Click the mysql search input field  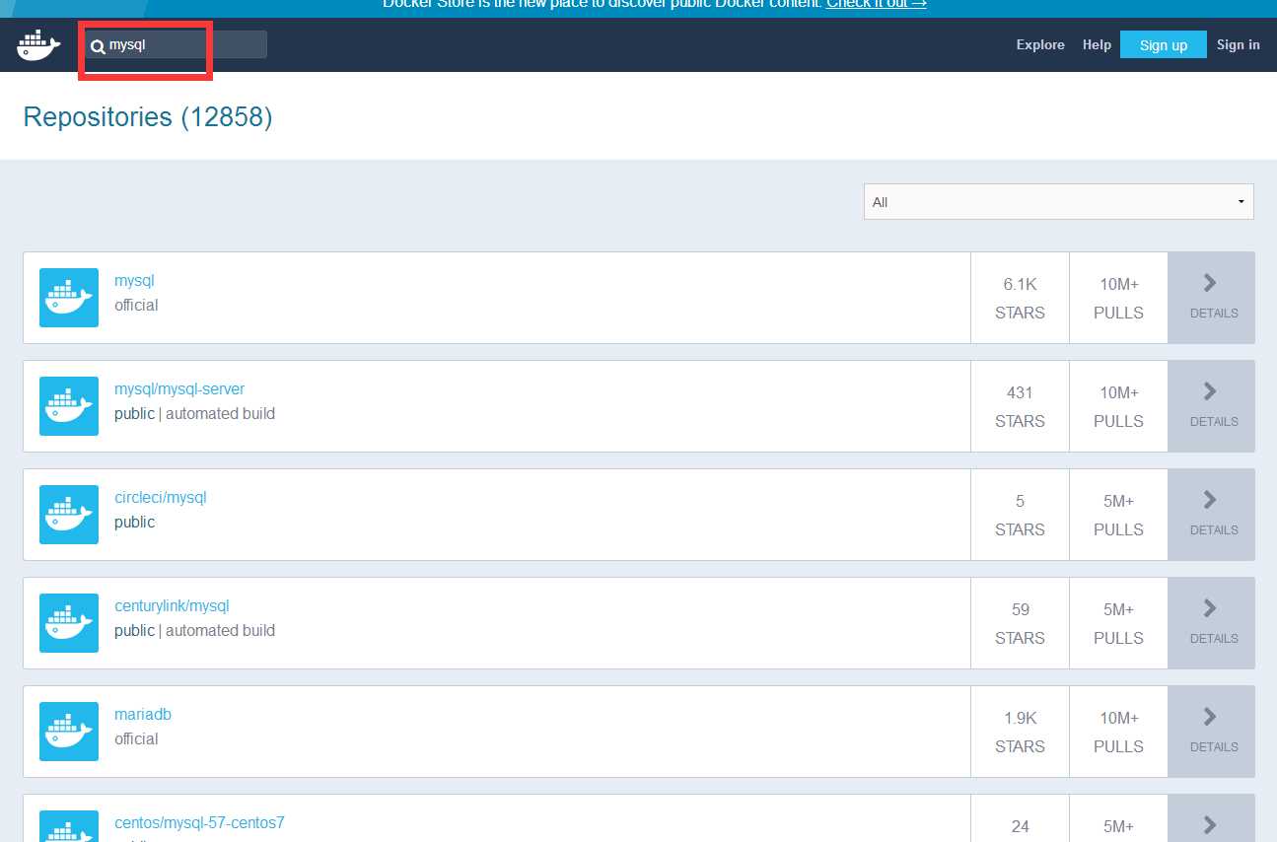coord(176,44)
